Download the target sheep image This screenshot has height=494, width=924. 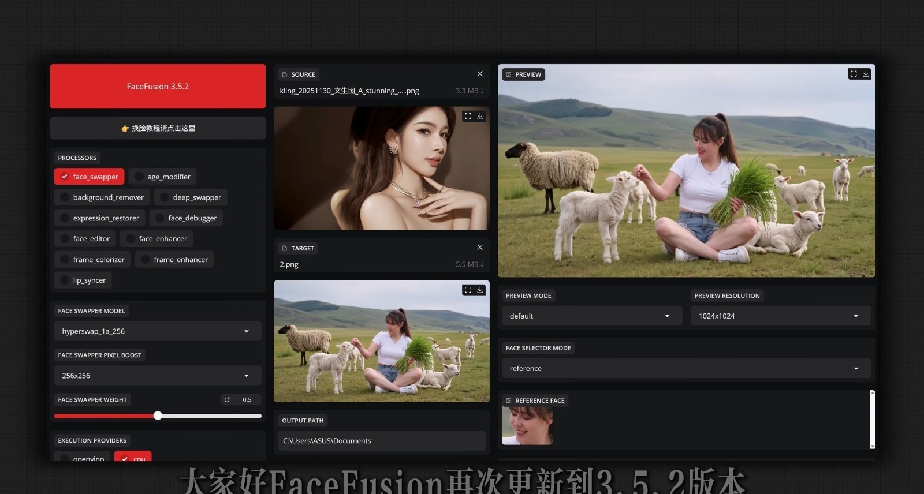point(480,290)
